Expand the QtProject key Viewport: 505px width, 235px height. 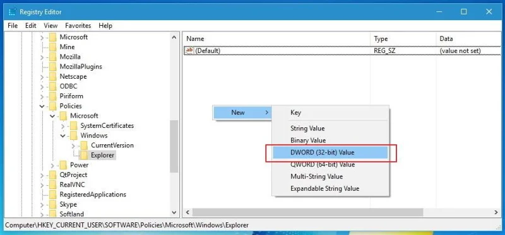[x=42, y=175]
